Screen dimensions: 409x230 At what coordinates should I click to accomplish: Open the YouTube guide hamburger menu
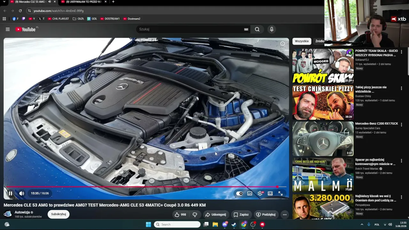(8, 29)
